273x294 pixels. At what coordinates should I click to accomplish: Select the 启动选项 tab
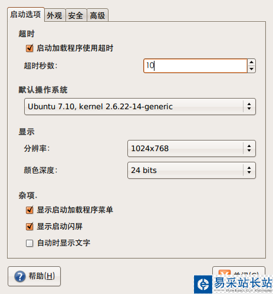tap(25, 15)
